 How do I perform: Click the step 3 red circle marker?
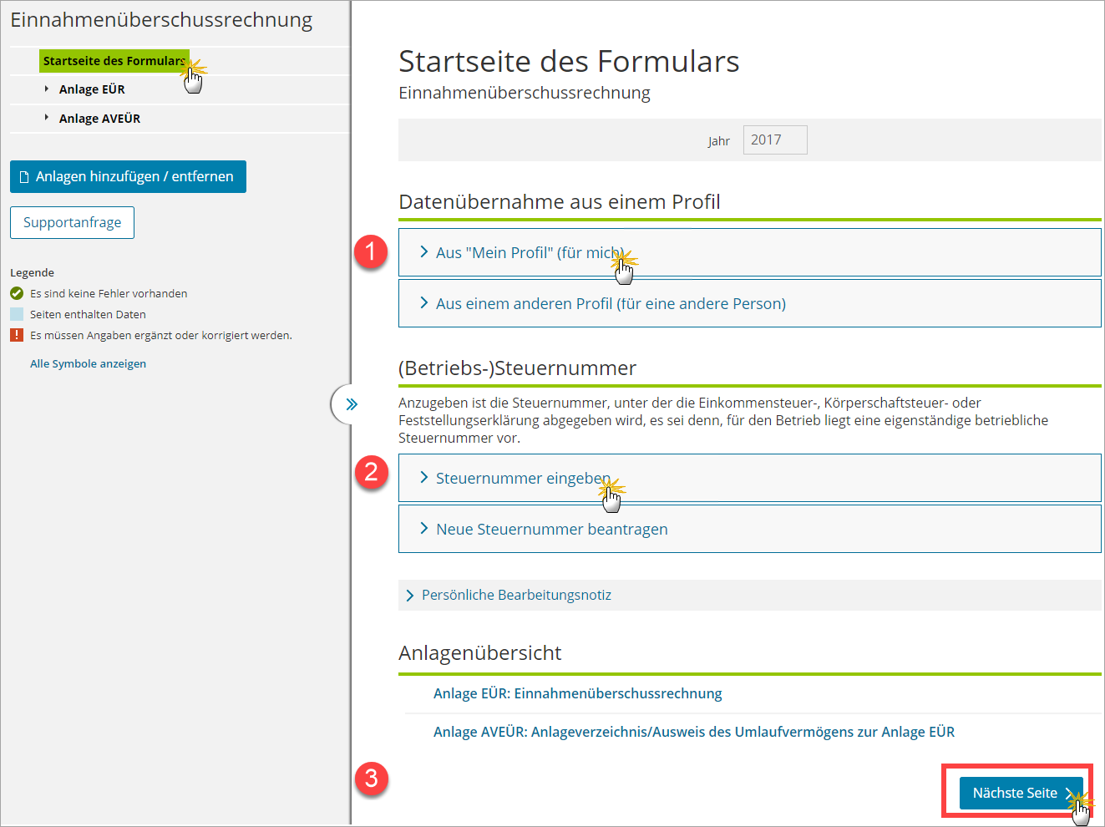point(371,779)
